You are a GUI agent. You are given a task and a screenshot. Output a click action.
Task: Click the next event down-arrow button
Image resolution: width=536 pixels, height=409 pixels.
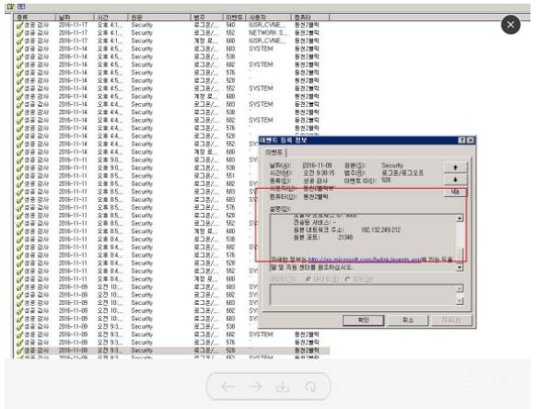coord(455,180)
